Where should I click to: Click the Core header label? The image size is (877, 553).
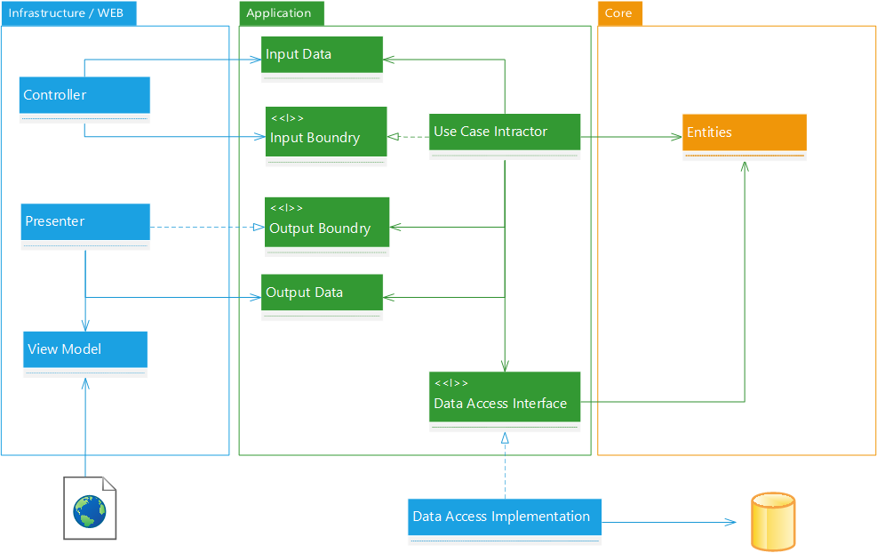point(619,13)
